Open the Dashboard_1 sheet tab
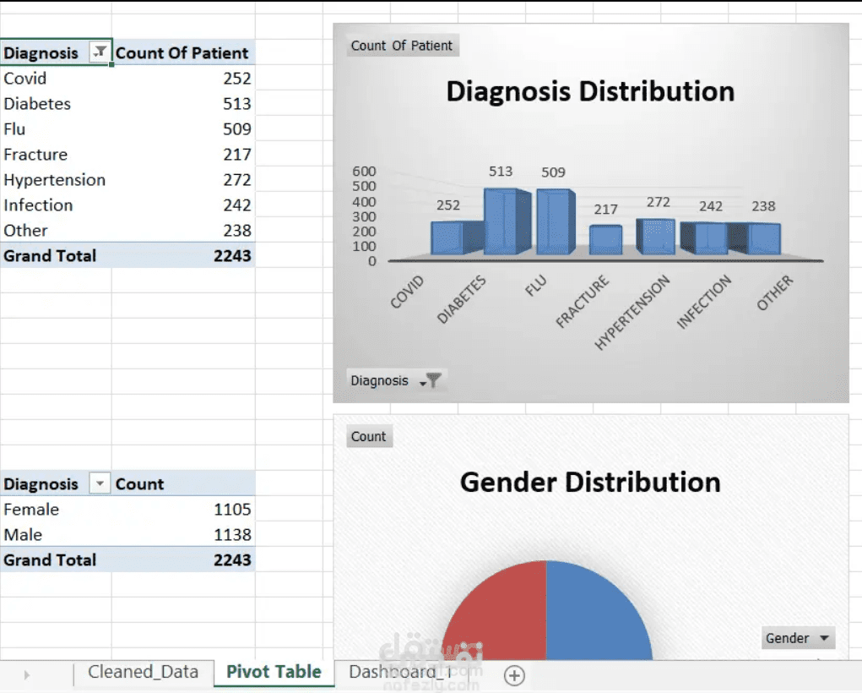Viewport: 862px width, 693px height. click(400, 672)
